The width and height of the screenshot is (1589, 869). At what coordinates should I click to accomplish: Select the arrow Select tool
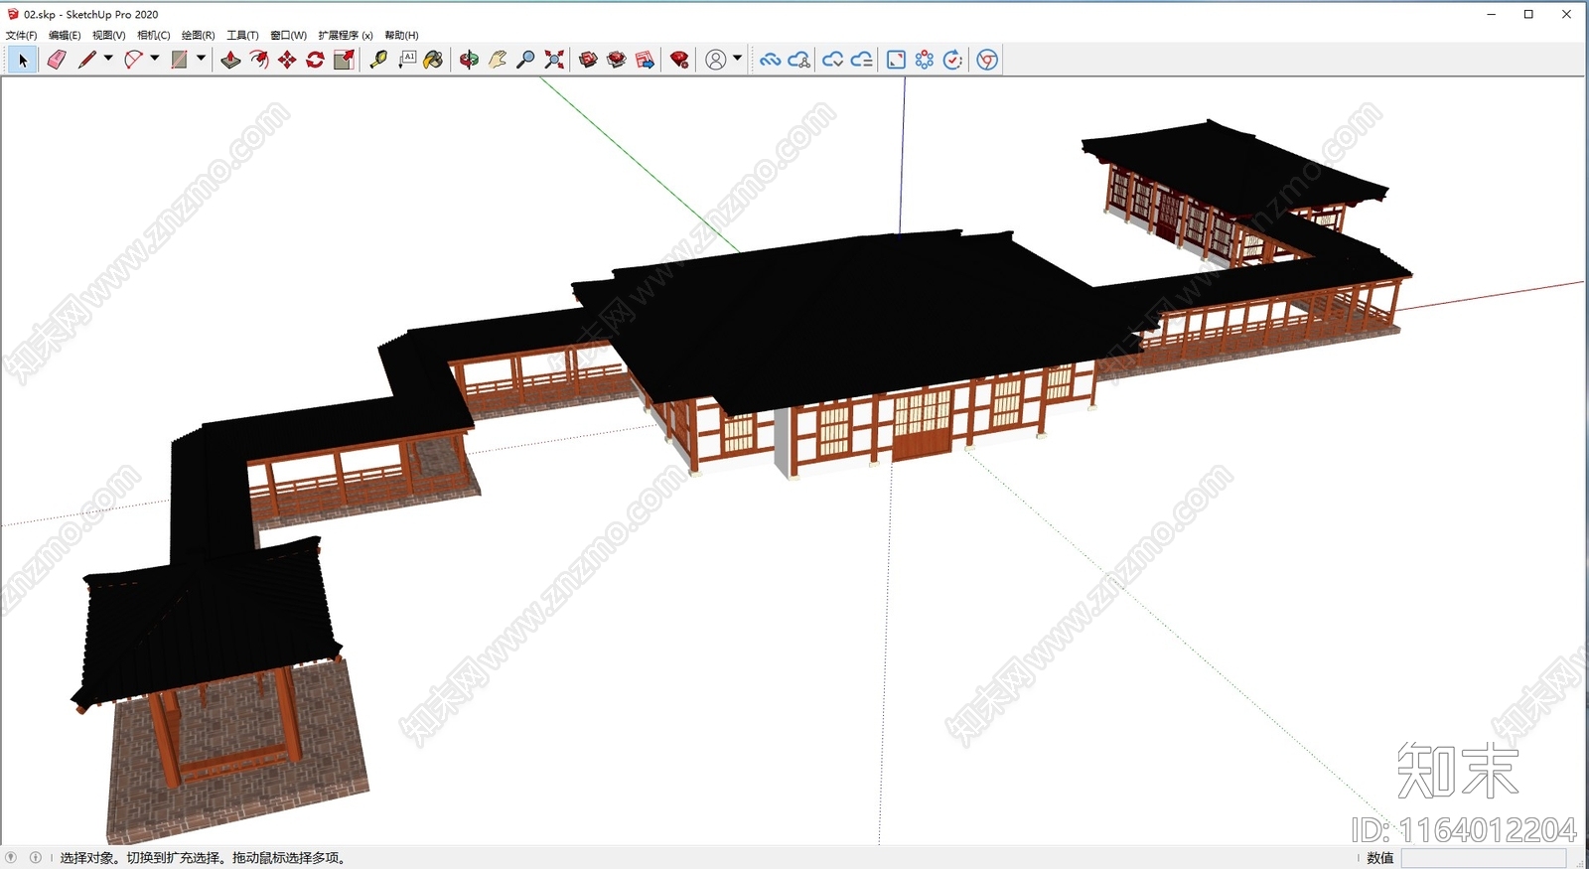pos(23,60)
